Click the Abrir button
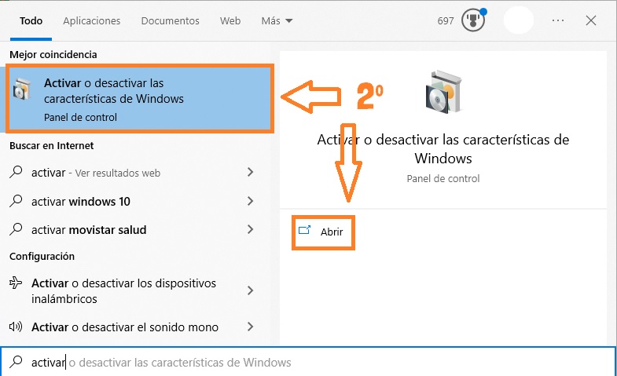 click(324, 232)
